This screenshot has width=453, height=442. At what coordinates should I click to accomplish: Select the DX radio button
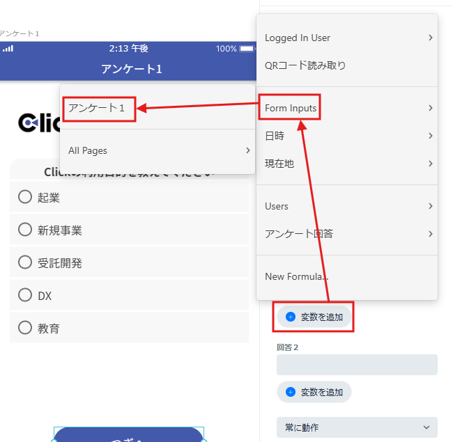click(x=25, y=295)
